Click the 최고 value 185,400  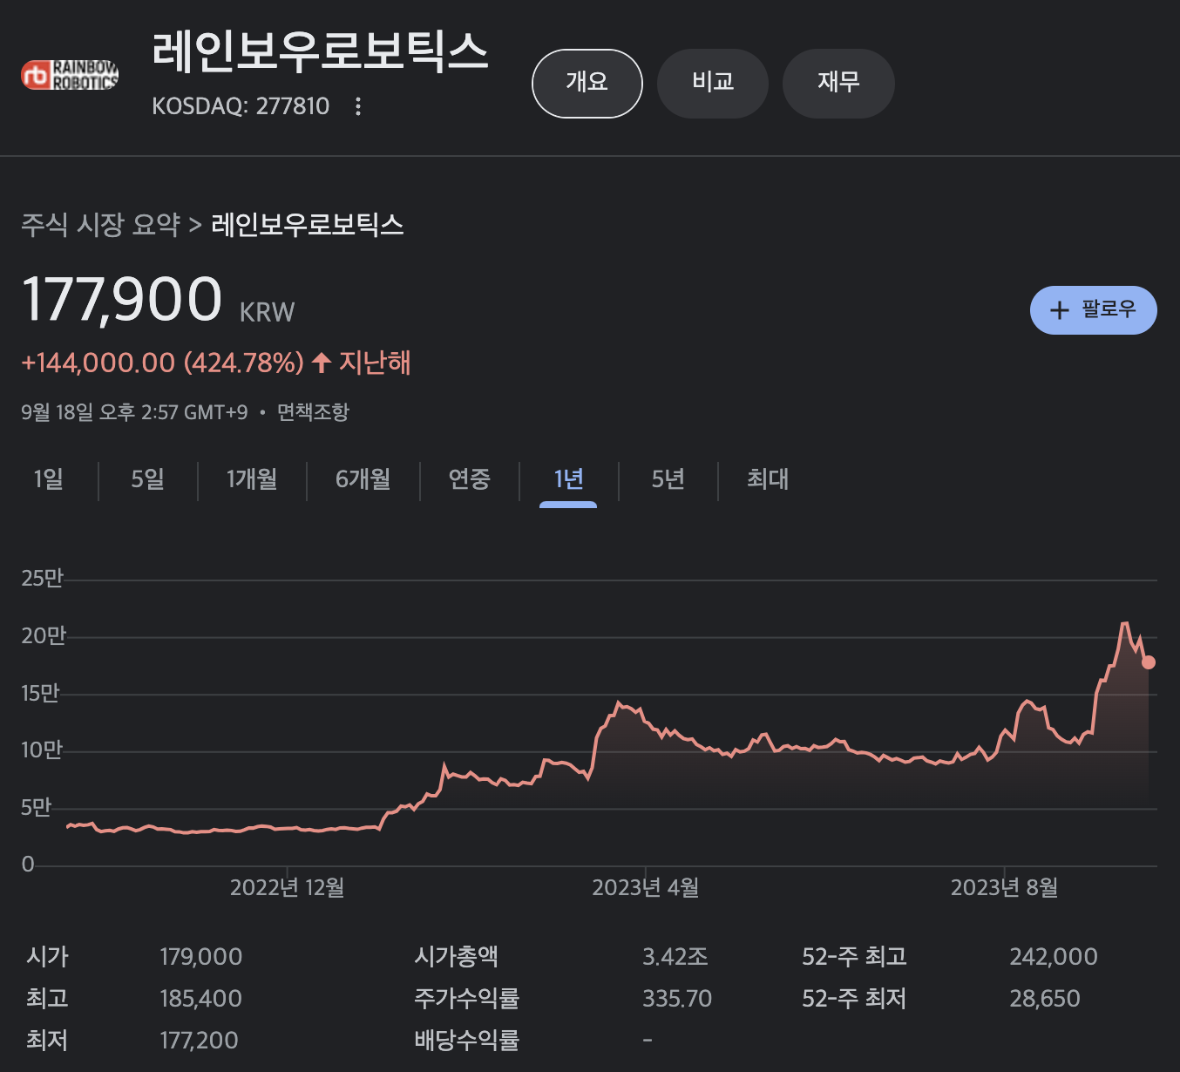[201, 999]
